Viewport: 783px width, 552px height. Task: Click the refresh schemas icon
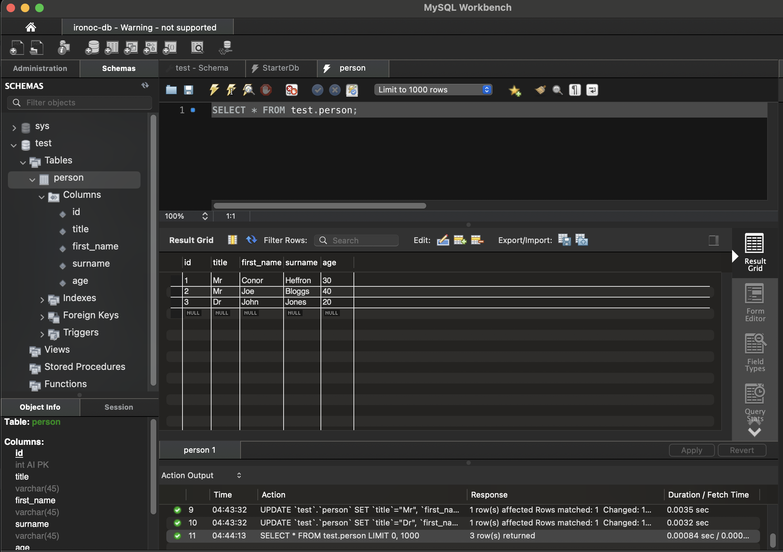pos(145,85)
